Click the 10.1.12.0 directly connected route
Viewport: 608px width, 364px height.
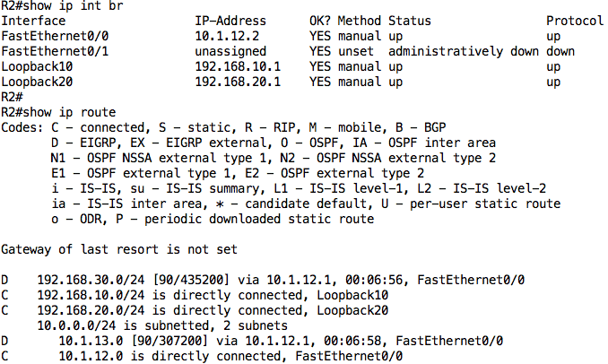[202, 356]
